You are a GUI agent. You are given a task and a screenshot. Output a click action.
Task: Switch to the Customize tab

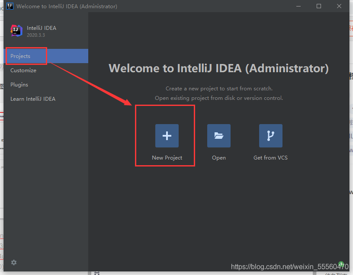[46, 70]
